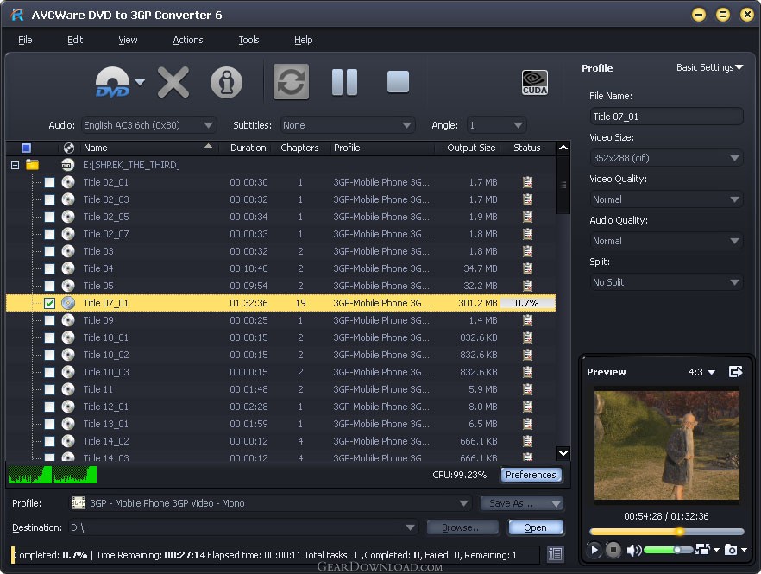761x574 pixels.
Task: Click the Save As... button
Action: pos(521,503)
